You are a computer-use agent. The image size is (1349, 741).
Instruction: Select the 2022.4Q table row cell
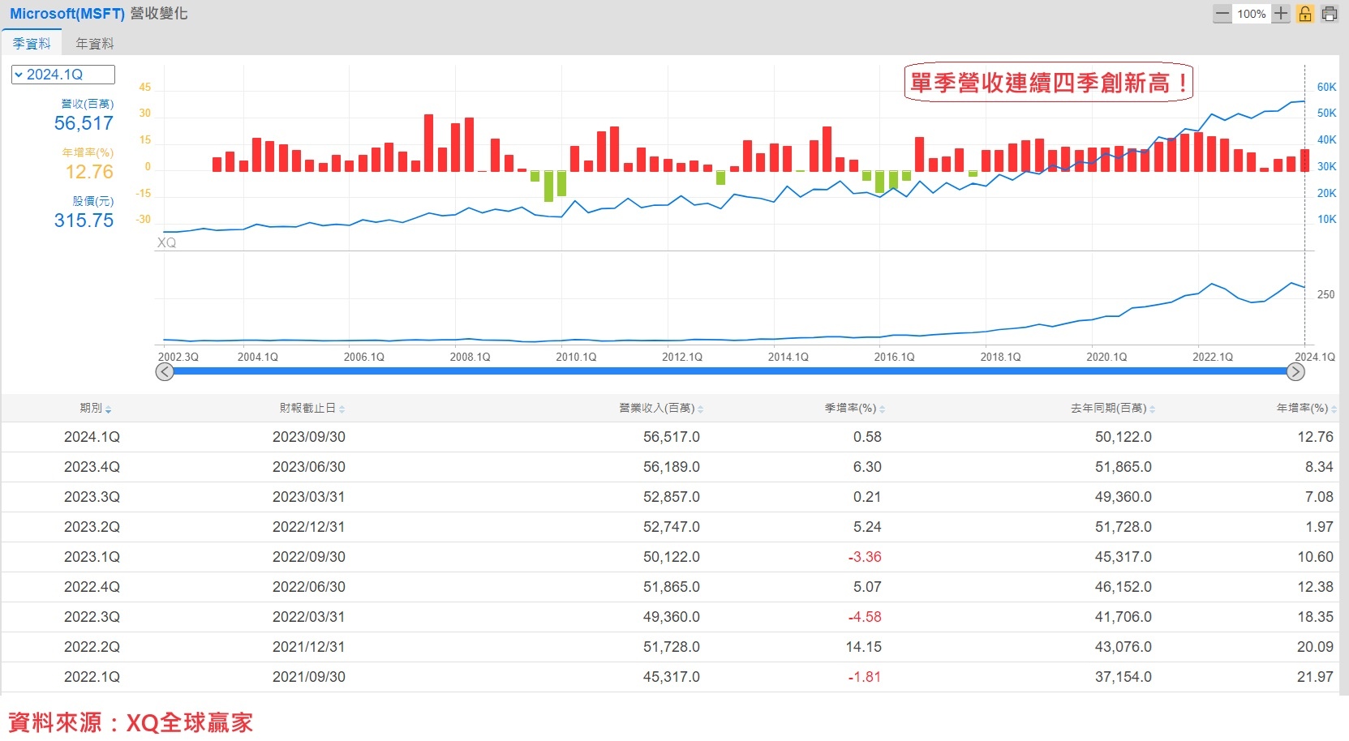92,587
